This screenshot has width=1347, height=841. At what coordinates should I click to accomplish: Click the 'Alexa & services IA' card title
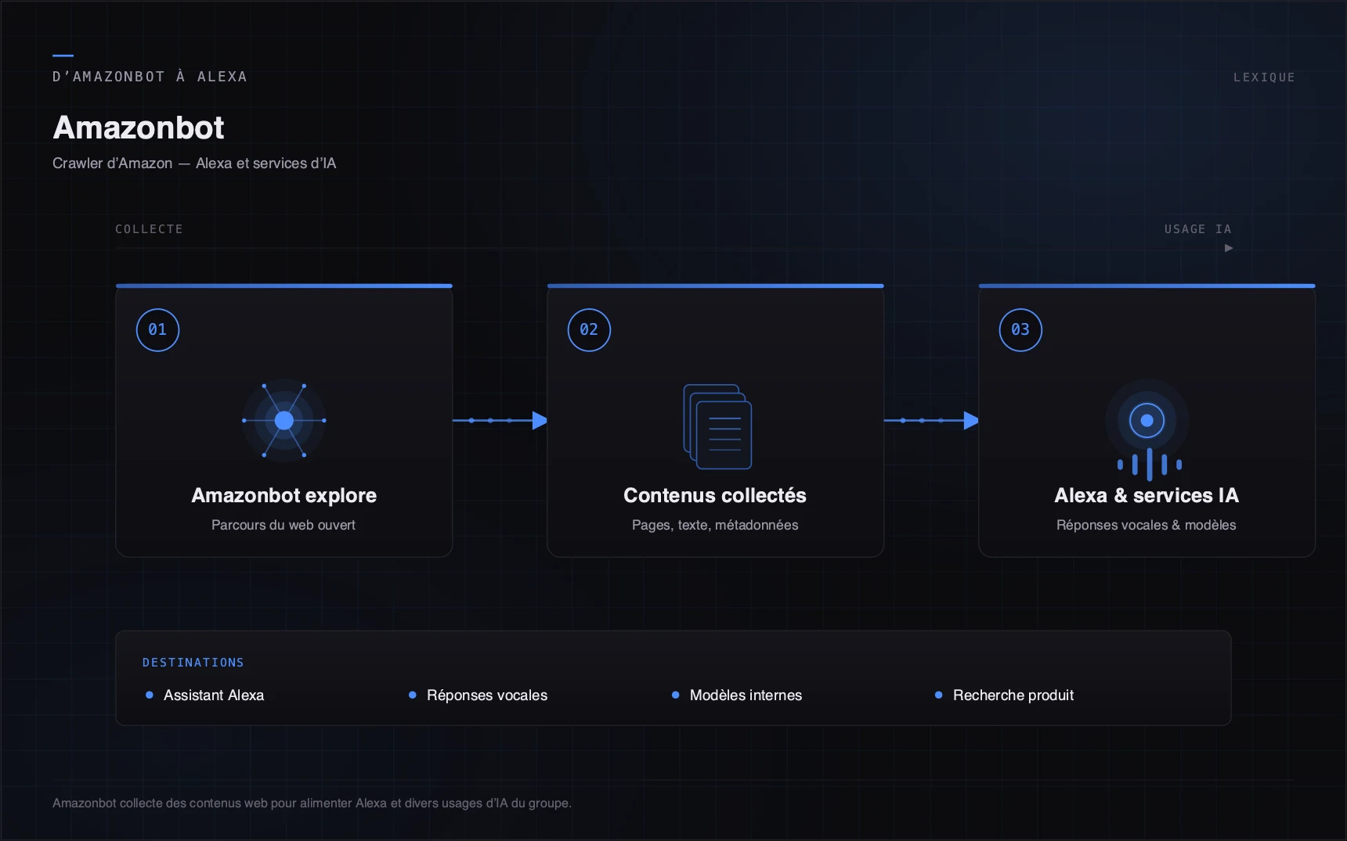1147,495
